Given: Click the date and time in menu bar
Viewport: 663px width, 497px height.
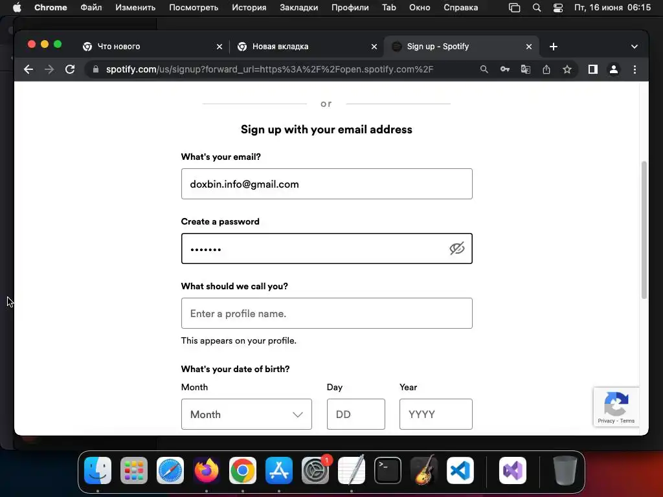Looking at the screenshot, I should [x=612, y=8].
